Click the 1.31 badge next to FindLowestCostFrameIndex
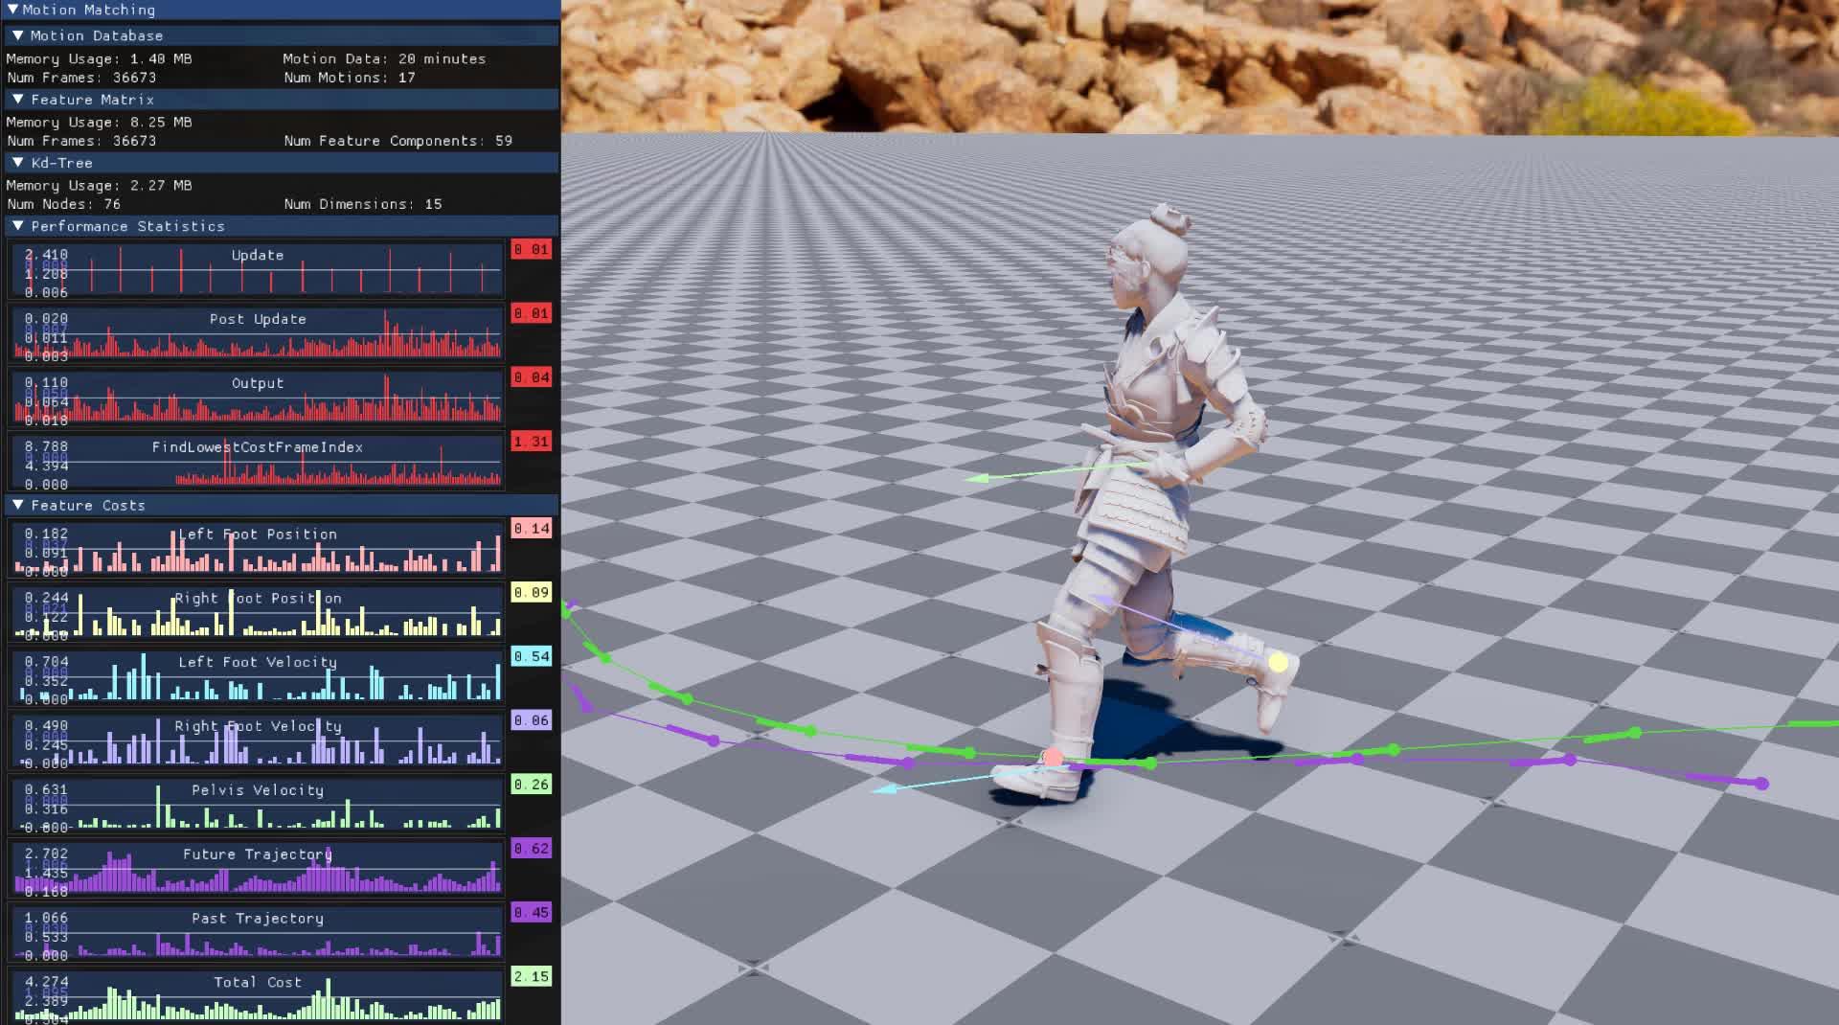This screenshot has width=1839, height=1025. 531,442
